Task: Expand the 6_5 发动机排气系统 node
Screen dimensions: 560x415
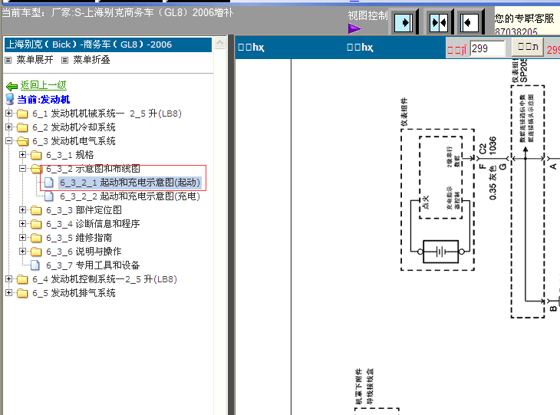Action: tap(9, 293)
